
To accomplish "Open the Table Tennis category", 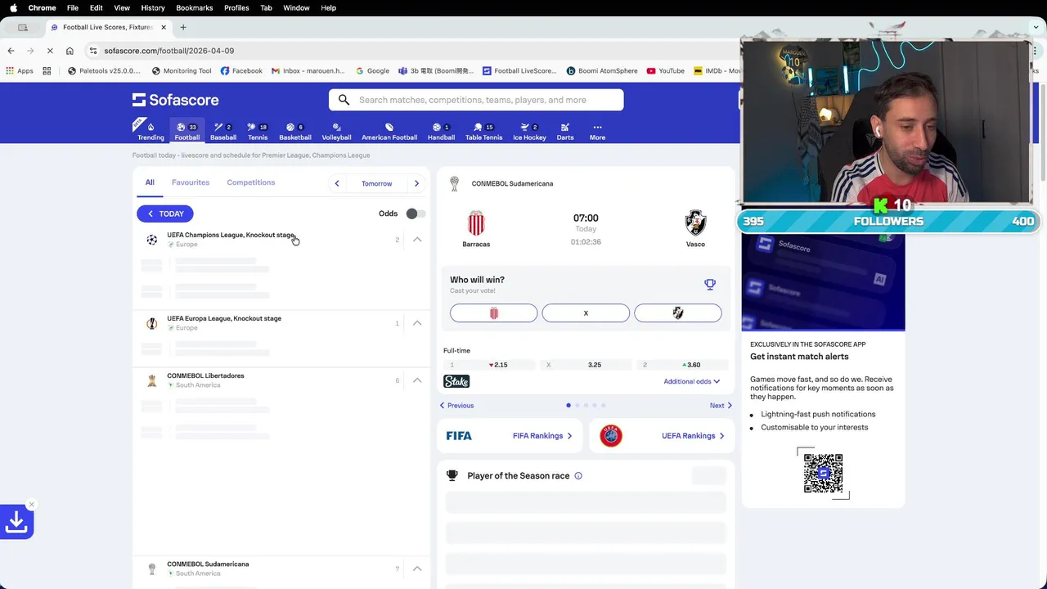I will [x=483, y=131].
